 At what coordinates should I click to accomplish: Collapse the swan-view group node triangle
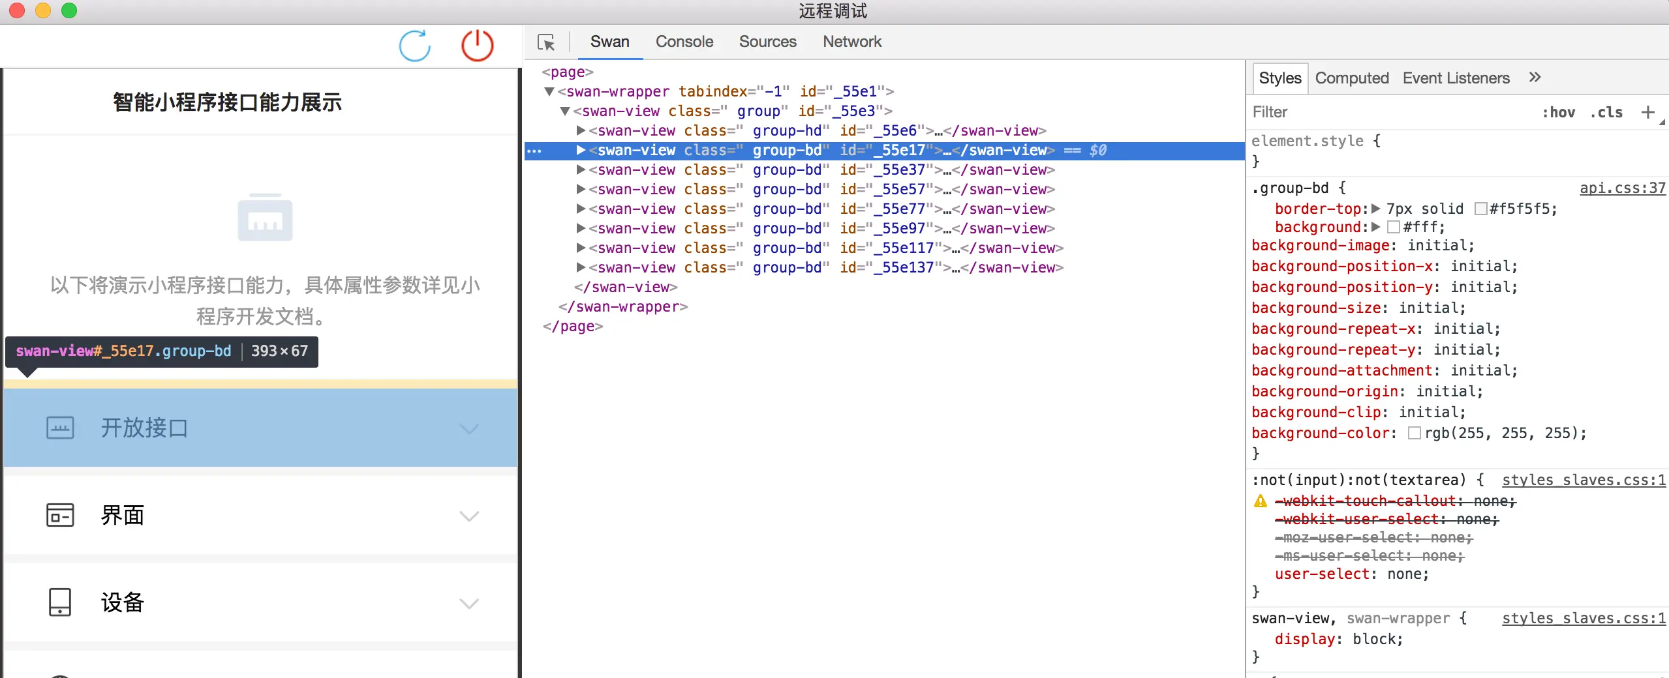click(565, 111)
